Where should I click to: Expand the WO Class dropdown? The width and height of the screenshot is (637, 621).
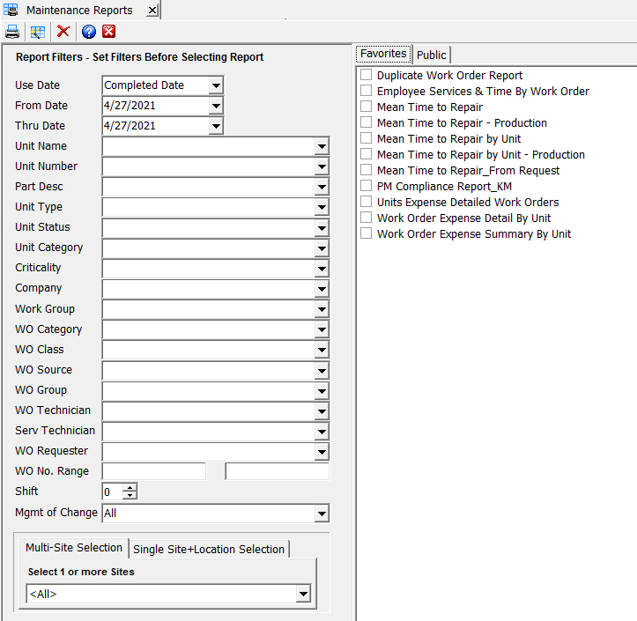pos(322,350)
